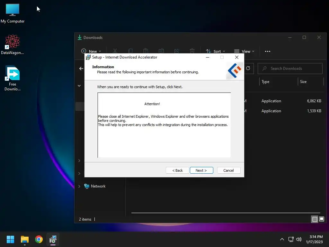
Task: Switch to large thumbnails view icon
Action: tap(321, 219)
